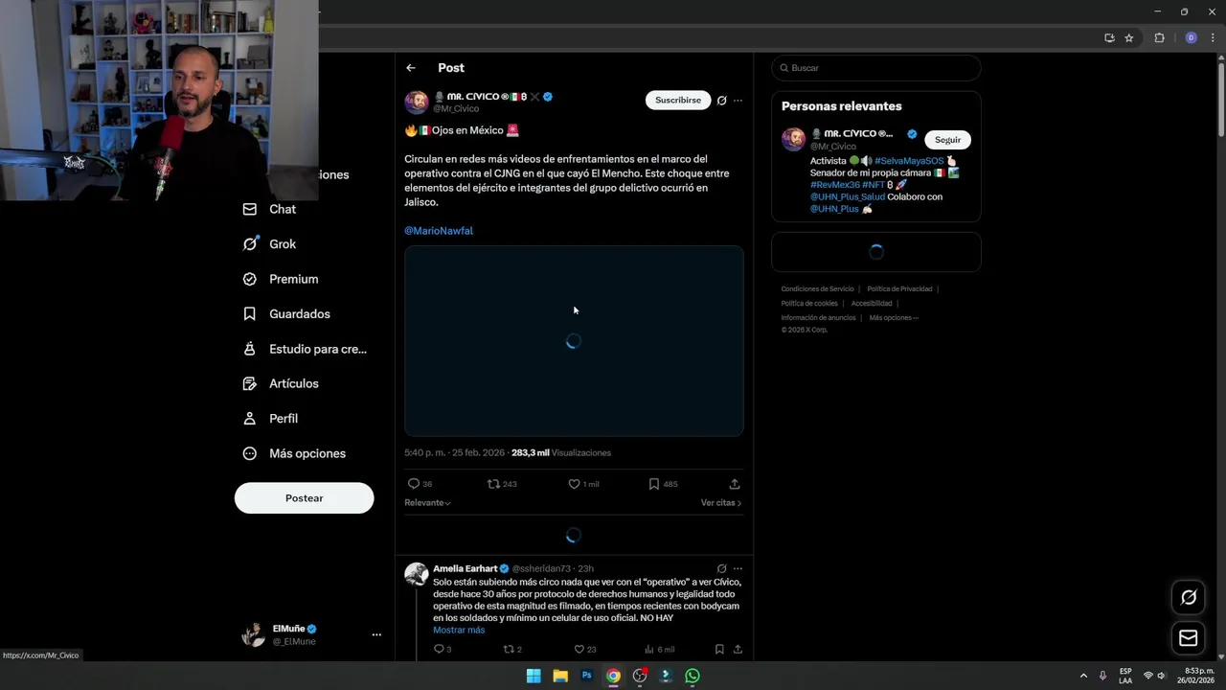This screenshot has width=1226, height=690.
Task: Click Mostrar más on Amelia's reply
Action: (x=459, y=631)
